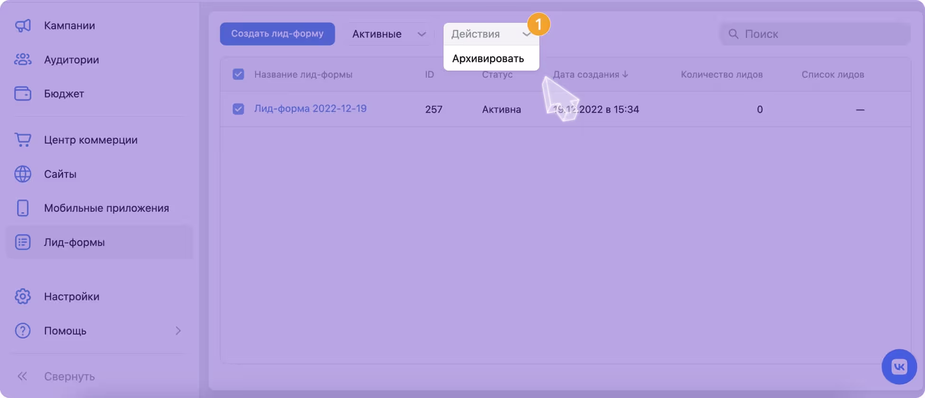Click the creation date ending 2022 в 15:34
The width and height of the screenshot is (925, 398).
pyautogui.click(x=596, y=109)
